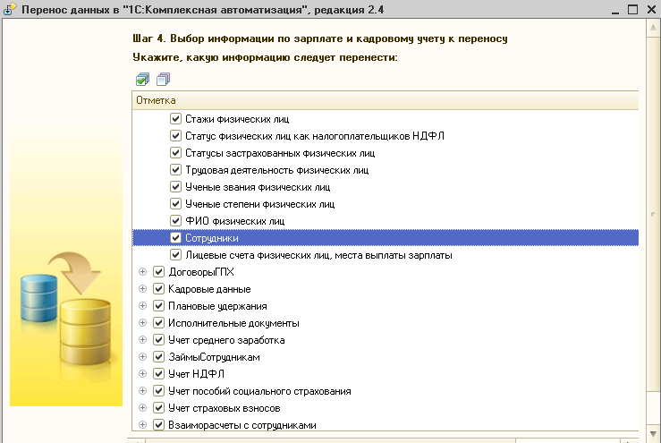
Task: Toggle Статус физических лиц как налогоплательщиков НДФЛ checkbox
Action: pos(175,136)
